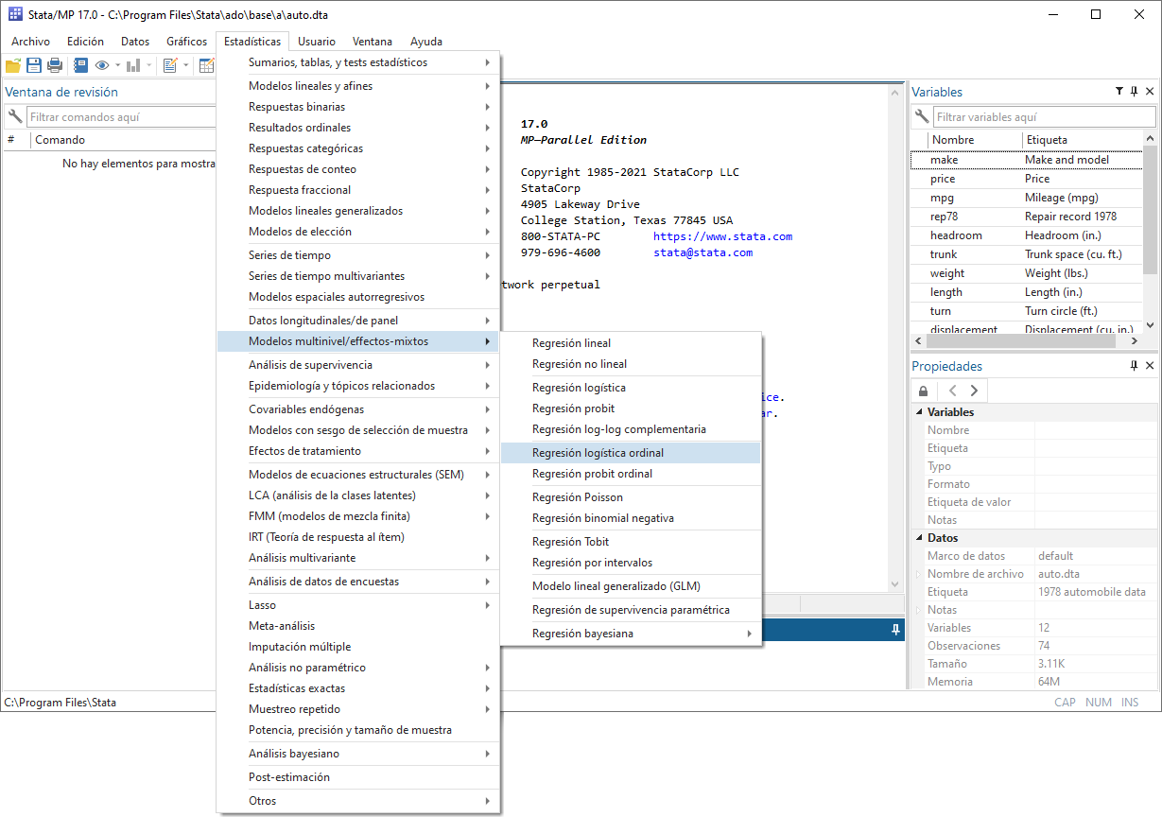Screen dimensions: 1162x817
Task: Select the mpg variable row
Action: [x=1027, y=198]
